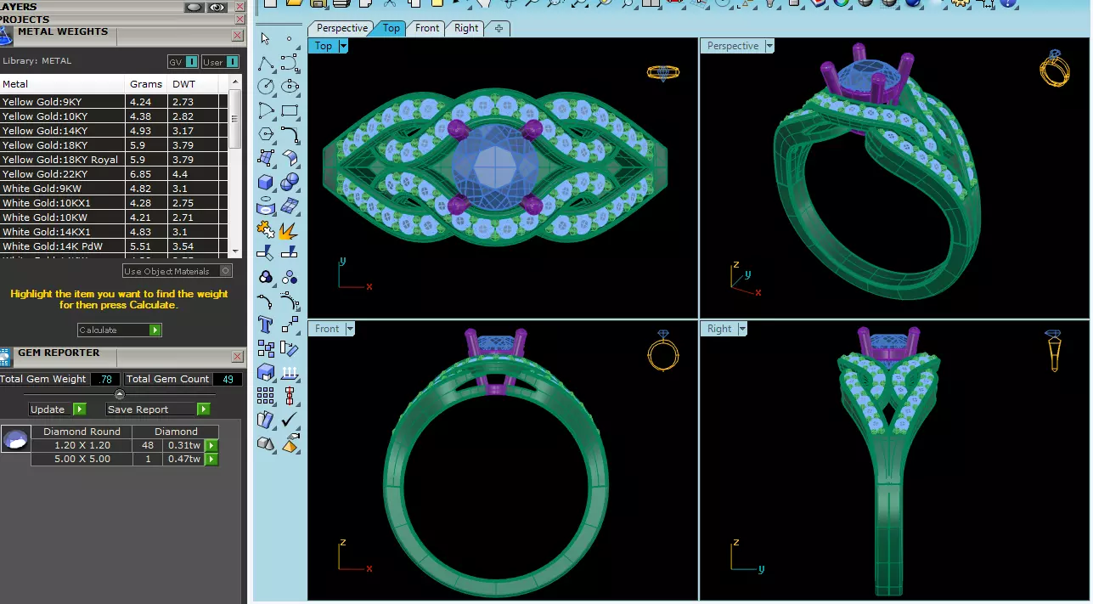This screenshot has width=1093, height=604.
Task: Open the surface from points tool
Action: [266, 157]
